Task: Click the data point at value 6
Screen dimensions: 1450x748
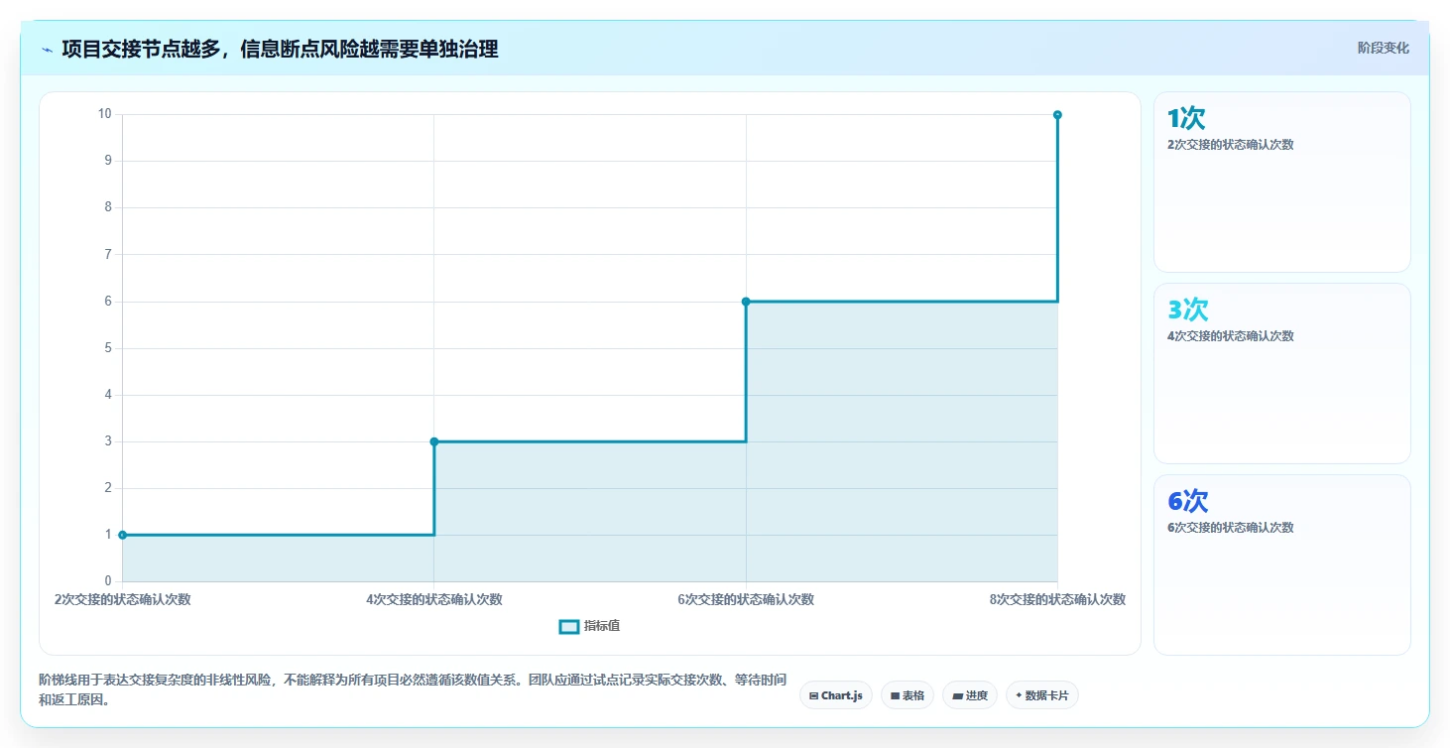Action: pyautogui.click(x=746, y=302)
